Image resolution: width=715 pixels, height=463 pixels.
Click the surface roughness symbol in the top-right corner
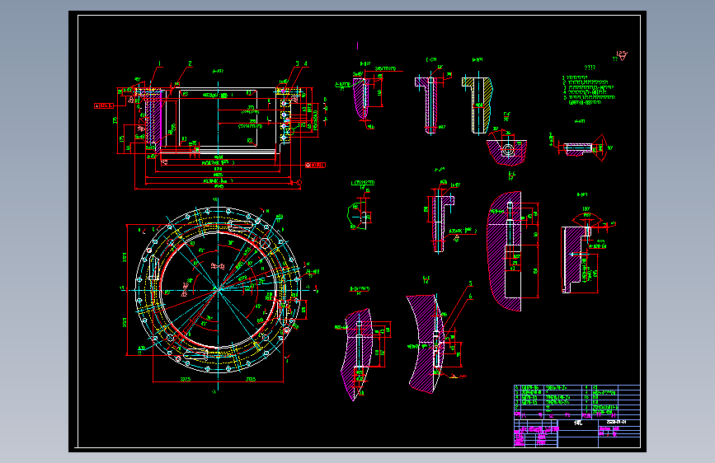tap(621, 56)
